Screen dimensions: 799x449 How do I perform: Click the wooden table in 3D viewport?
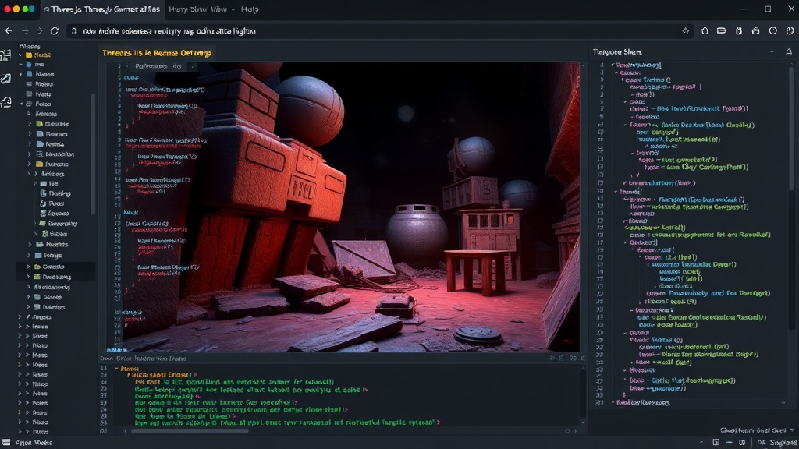[x=477, y=270]
